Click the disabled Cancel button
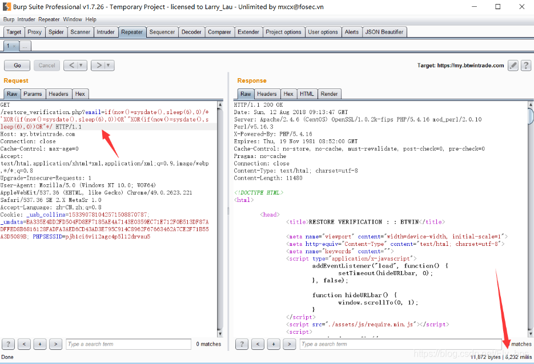Viewport: 534px width, 364px height. [47, 65]
